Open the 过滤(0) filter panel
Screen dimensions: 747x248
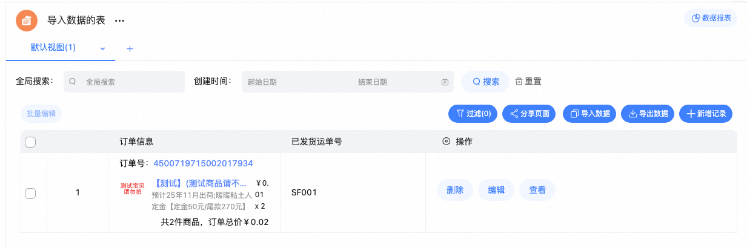click(x=473, y=113)
